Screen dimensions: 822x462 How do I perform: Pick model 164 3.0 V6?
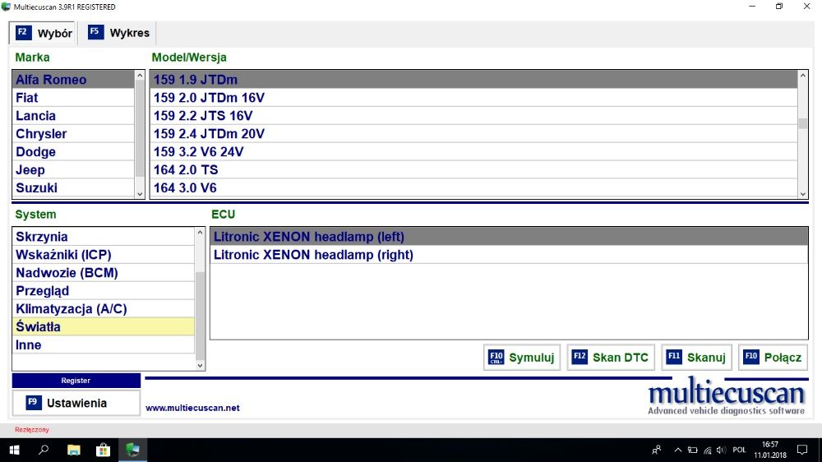pos(474,187)
